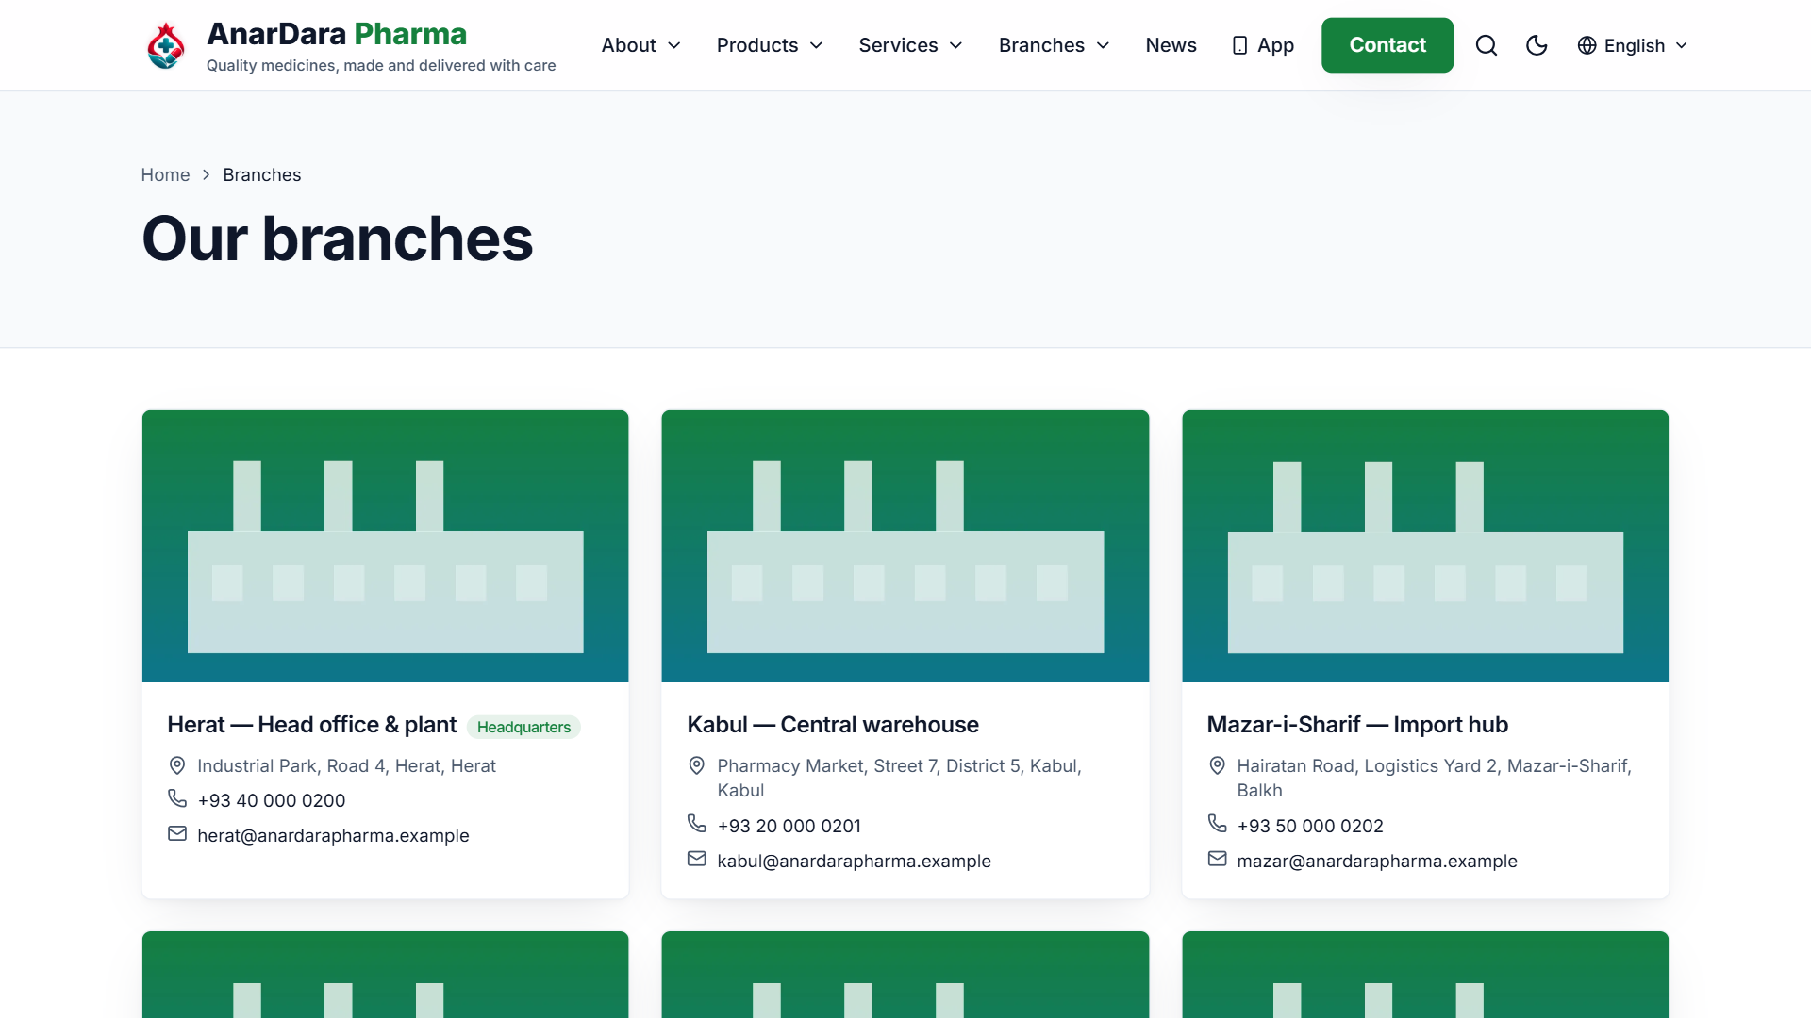Click the phone icon in the Mazar-i-Sharif card
The image size is (1811, 1018).
point(1218,824)
